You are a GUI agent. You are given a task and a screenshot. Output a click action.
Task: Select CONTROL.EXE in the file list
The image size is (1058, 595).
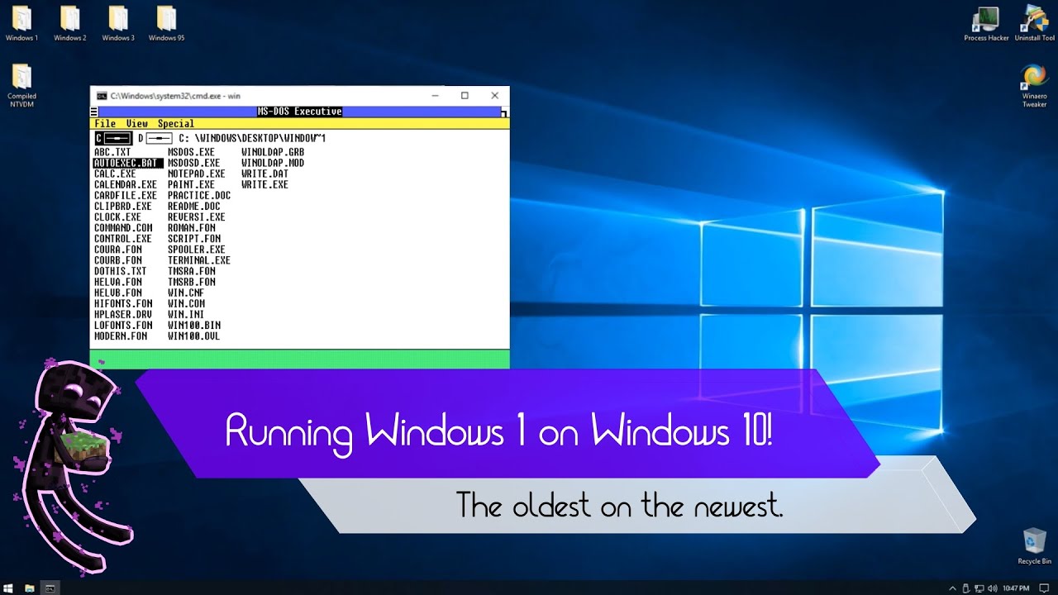(123, 238)
